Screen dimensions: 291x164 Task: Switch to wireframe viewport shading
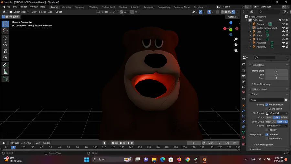[222, 12]
